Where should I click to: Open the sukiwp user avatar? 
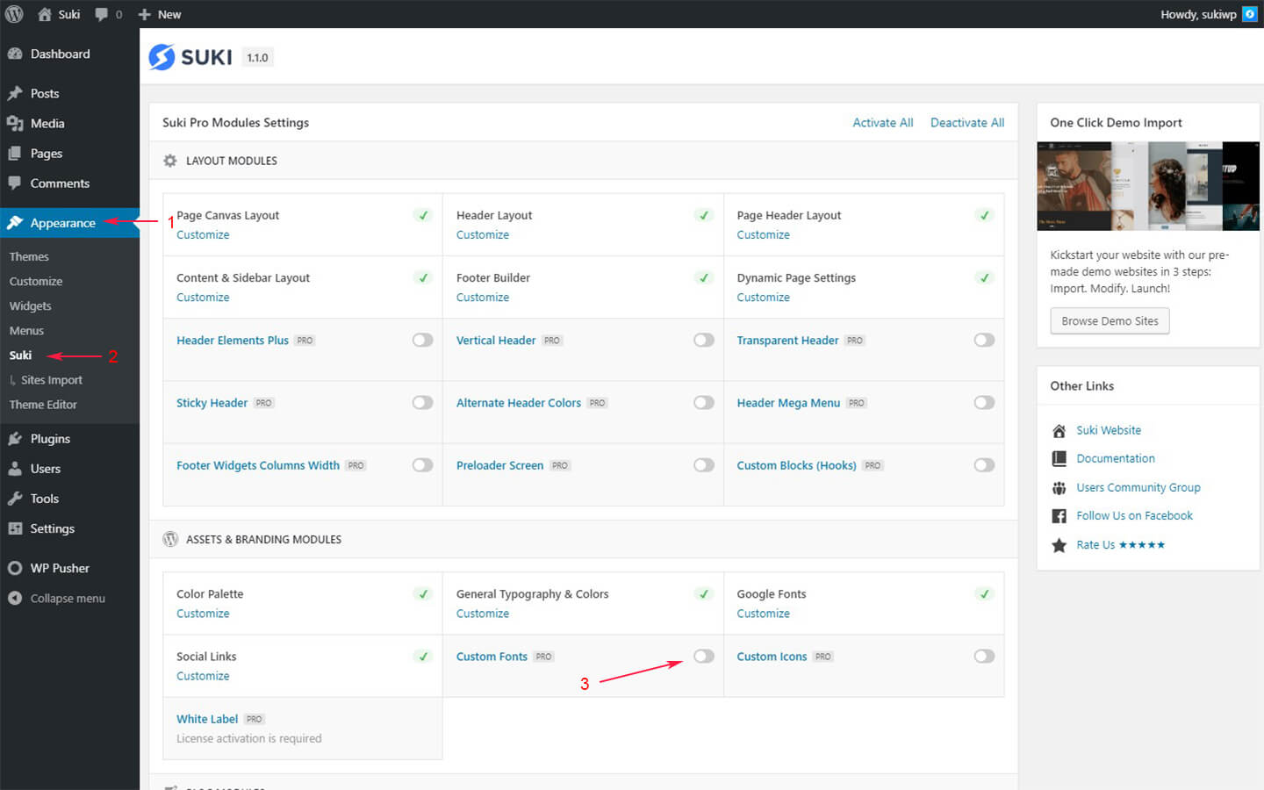(1249, 14)
